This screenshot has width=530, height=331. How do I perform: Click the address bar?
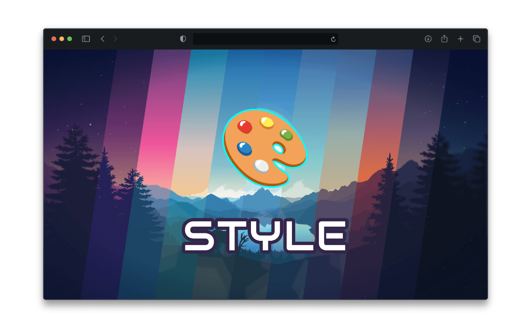coord(265,39)
